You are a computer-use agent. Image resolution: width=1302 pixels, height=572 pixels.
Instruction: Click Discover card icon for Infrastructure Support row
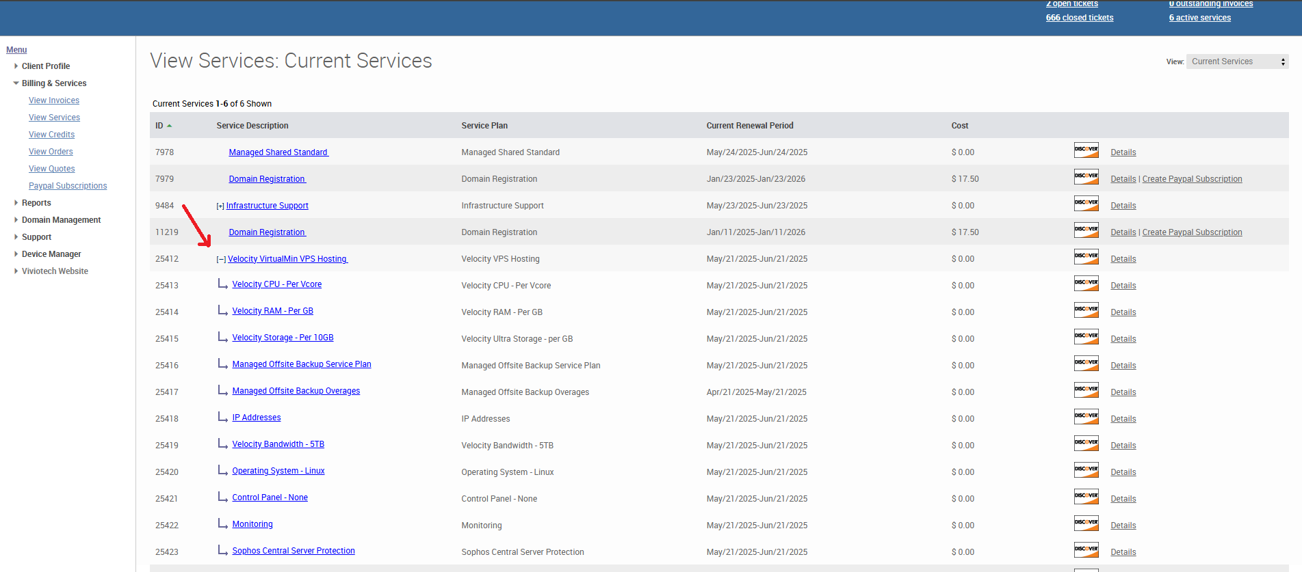click(1086, 204)
